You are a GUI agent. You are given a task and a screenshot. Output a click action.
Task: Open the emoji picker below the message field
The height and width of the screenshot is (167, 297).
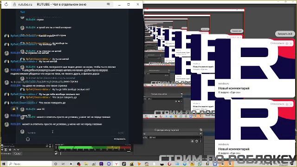[28, 139]
